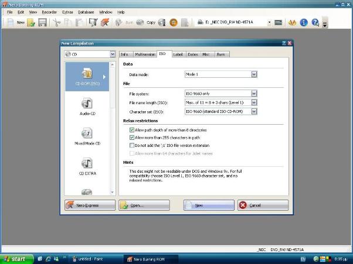The height and width of the screenshot is (264, 353).
Task: Click the Copy text label in toolbar
Action: click(151, 22)
